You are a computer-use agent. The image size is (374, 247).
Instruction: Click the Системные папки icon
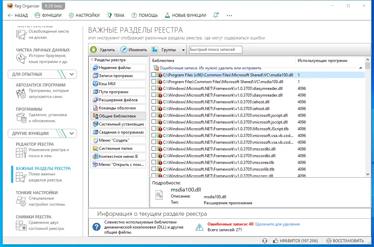[x=96, y=148]
